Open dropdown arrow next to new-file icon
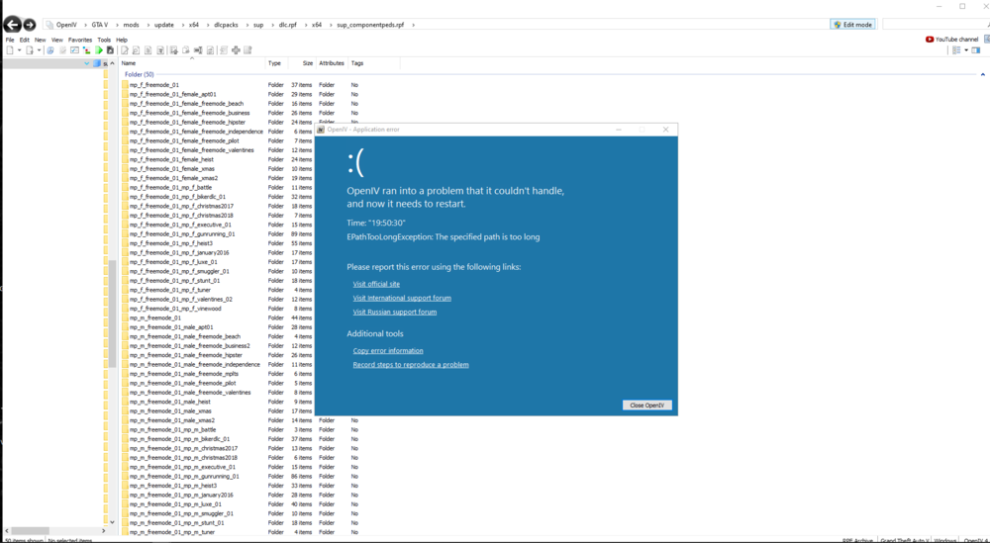 tap(19, 50)
